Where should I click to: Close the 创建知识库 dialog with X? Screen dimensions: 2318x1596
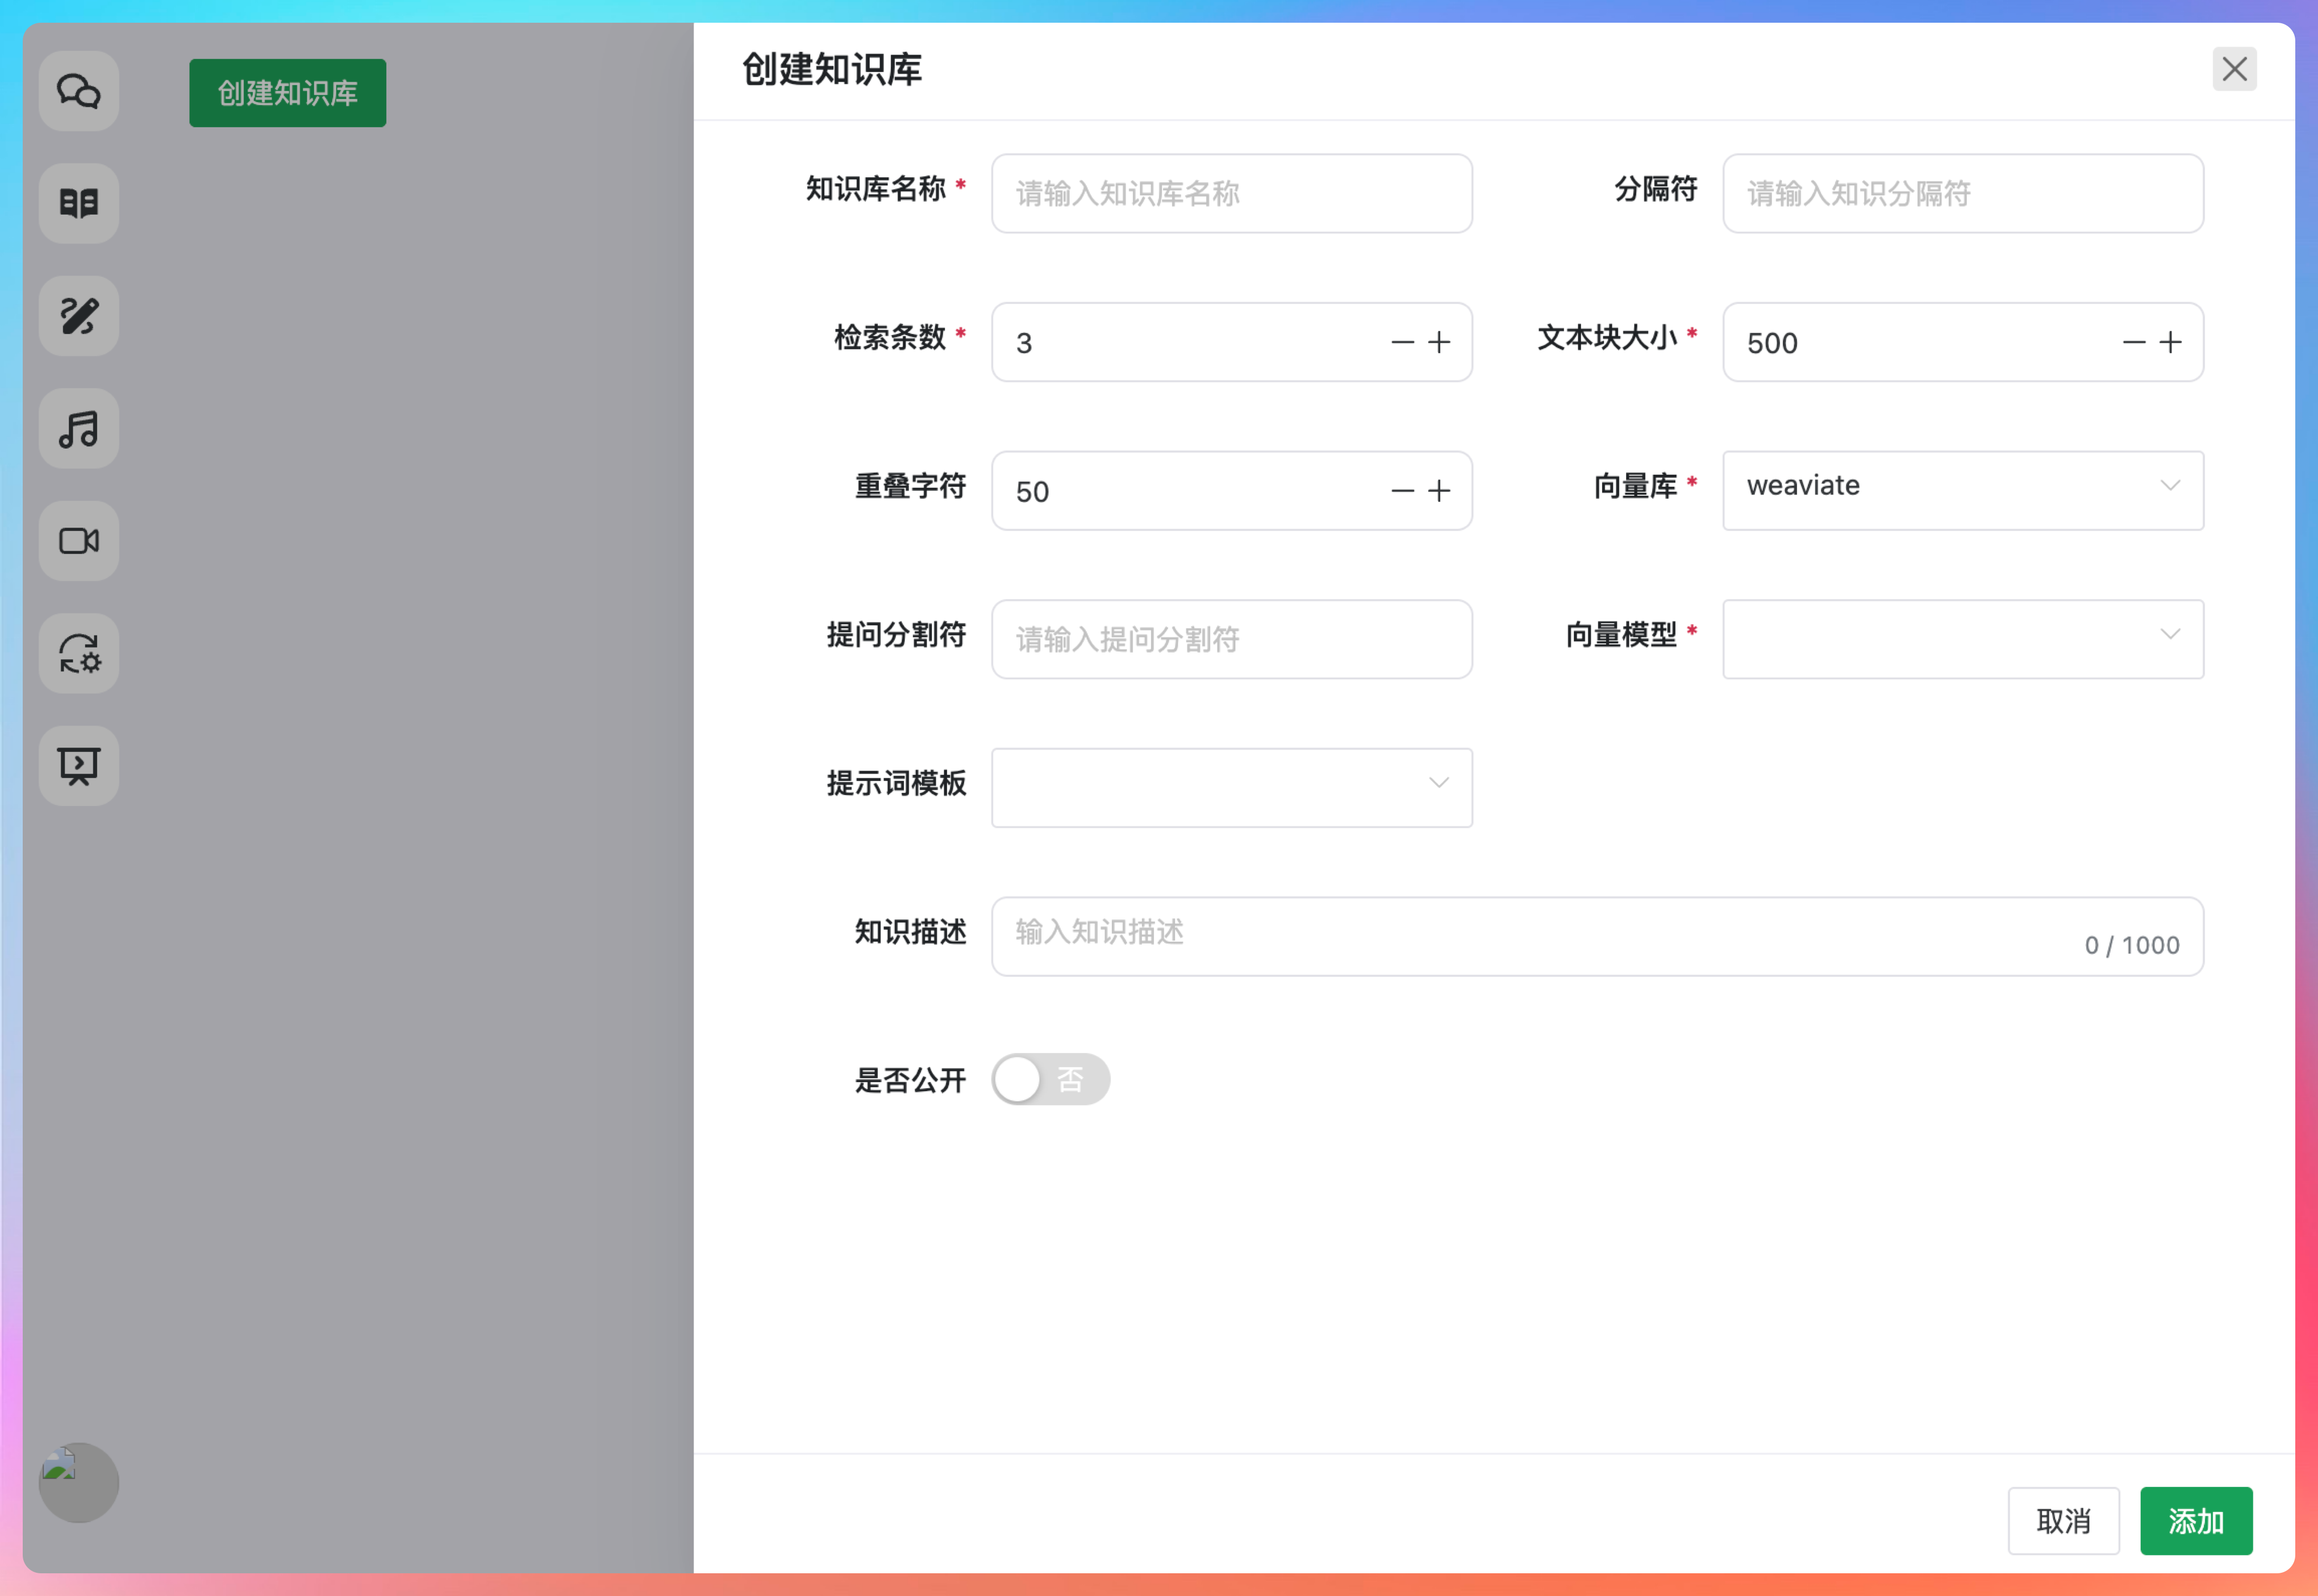pos(2234,69)
